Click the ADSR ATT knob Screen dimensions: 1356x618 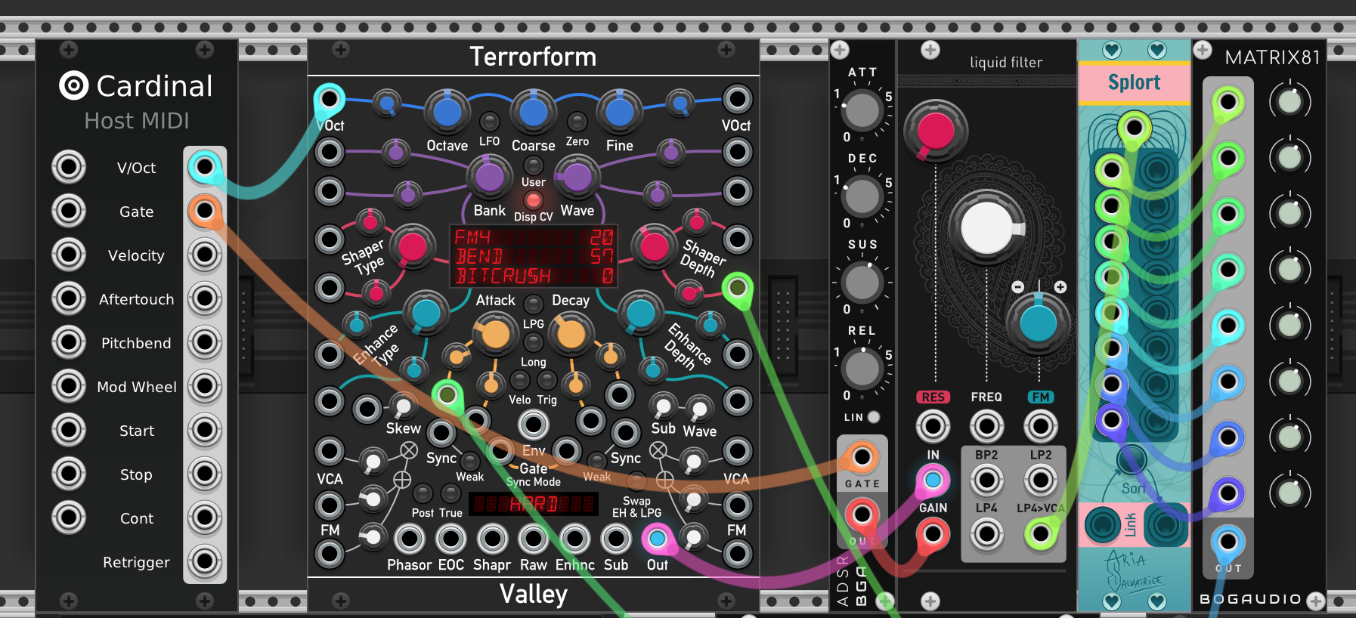862,111
